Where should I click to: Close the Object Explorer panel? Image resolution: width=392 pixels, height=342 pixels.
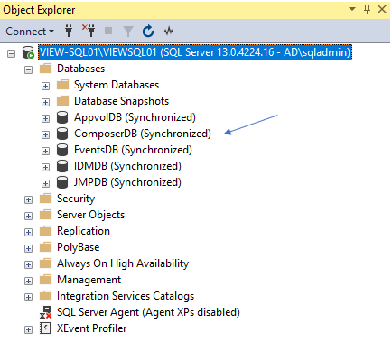point(382,9)
